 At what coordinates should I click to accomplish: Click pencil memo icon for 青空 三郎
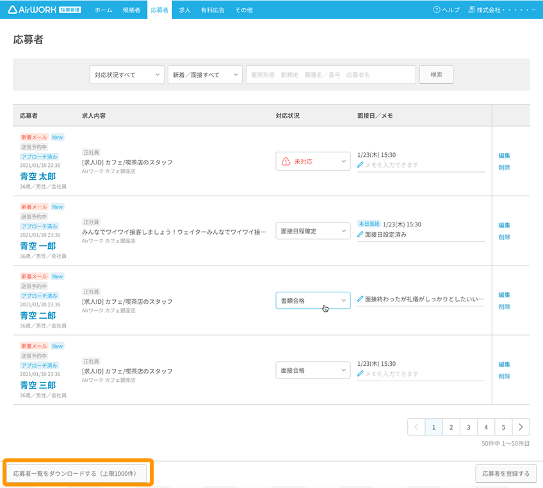[x=361, y=374]
